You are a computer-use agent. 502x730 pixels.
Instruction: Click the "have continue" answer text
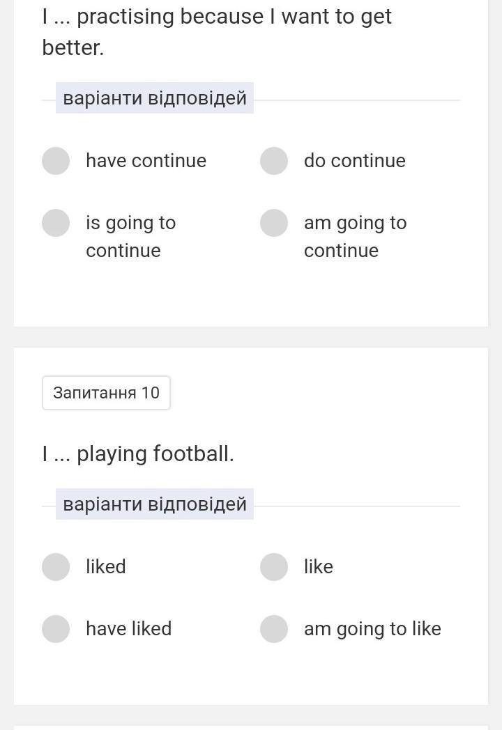(146, 161)
